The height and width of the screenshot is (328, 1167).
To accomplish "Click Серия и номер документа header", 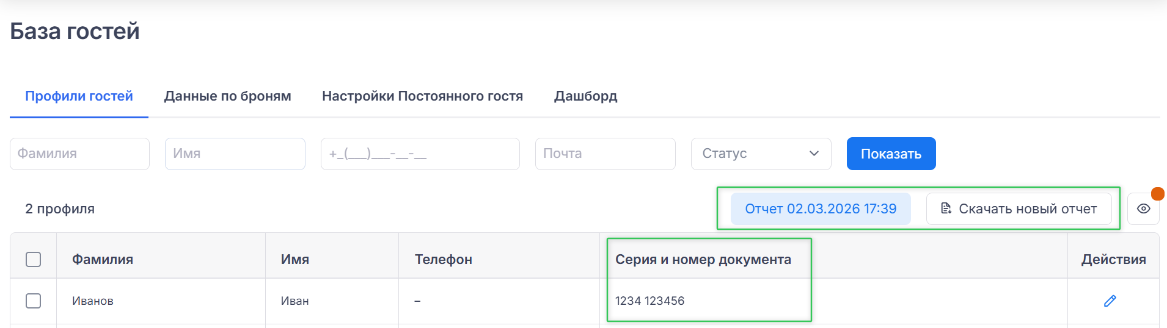I will point(703,259).
